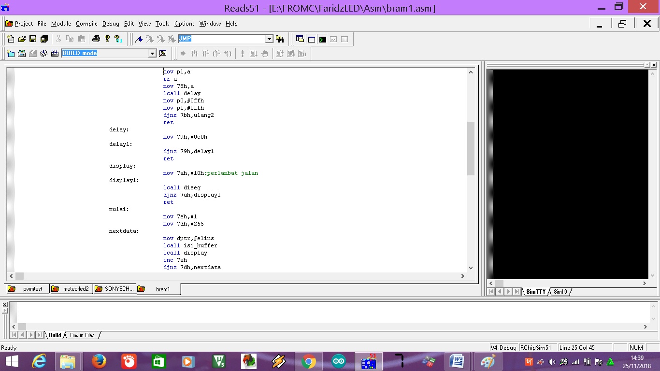Screen dimensions: 660x371
Task: Click the New file icon
Action: click(x=11, y=39)
